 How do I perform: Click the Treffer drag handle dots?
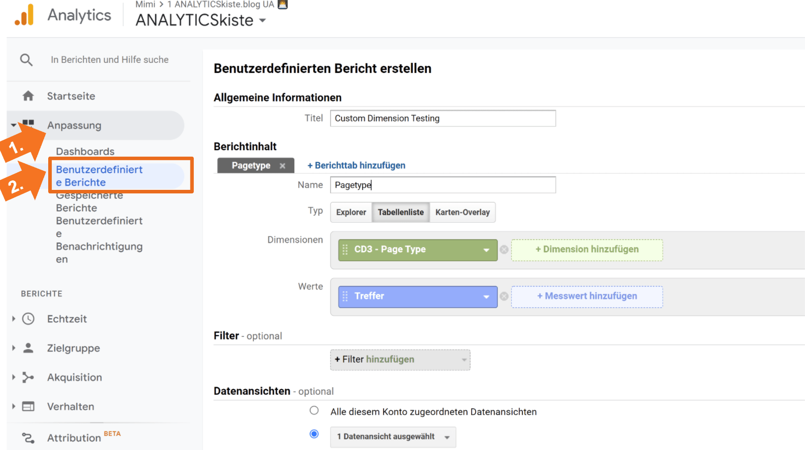(345, 296)
